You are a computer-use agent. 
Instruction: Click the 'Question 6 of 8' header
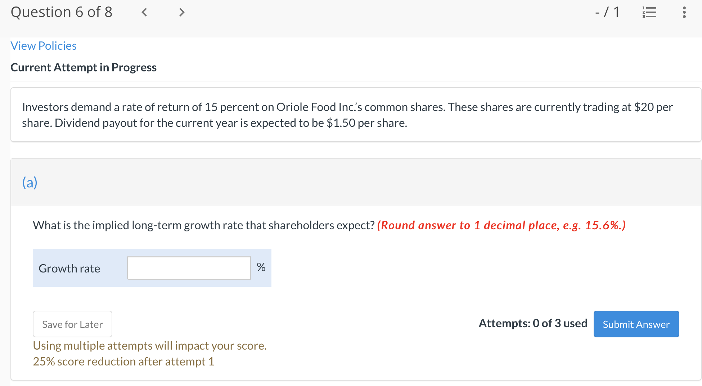[62, 12]
